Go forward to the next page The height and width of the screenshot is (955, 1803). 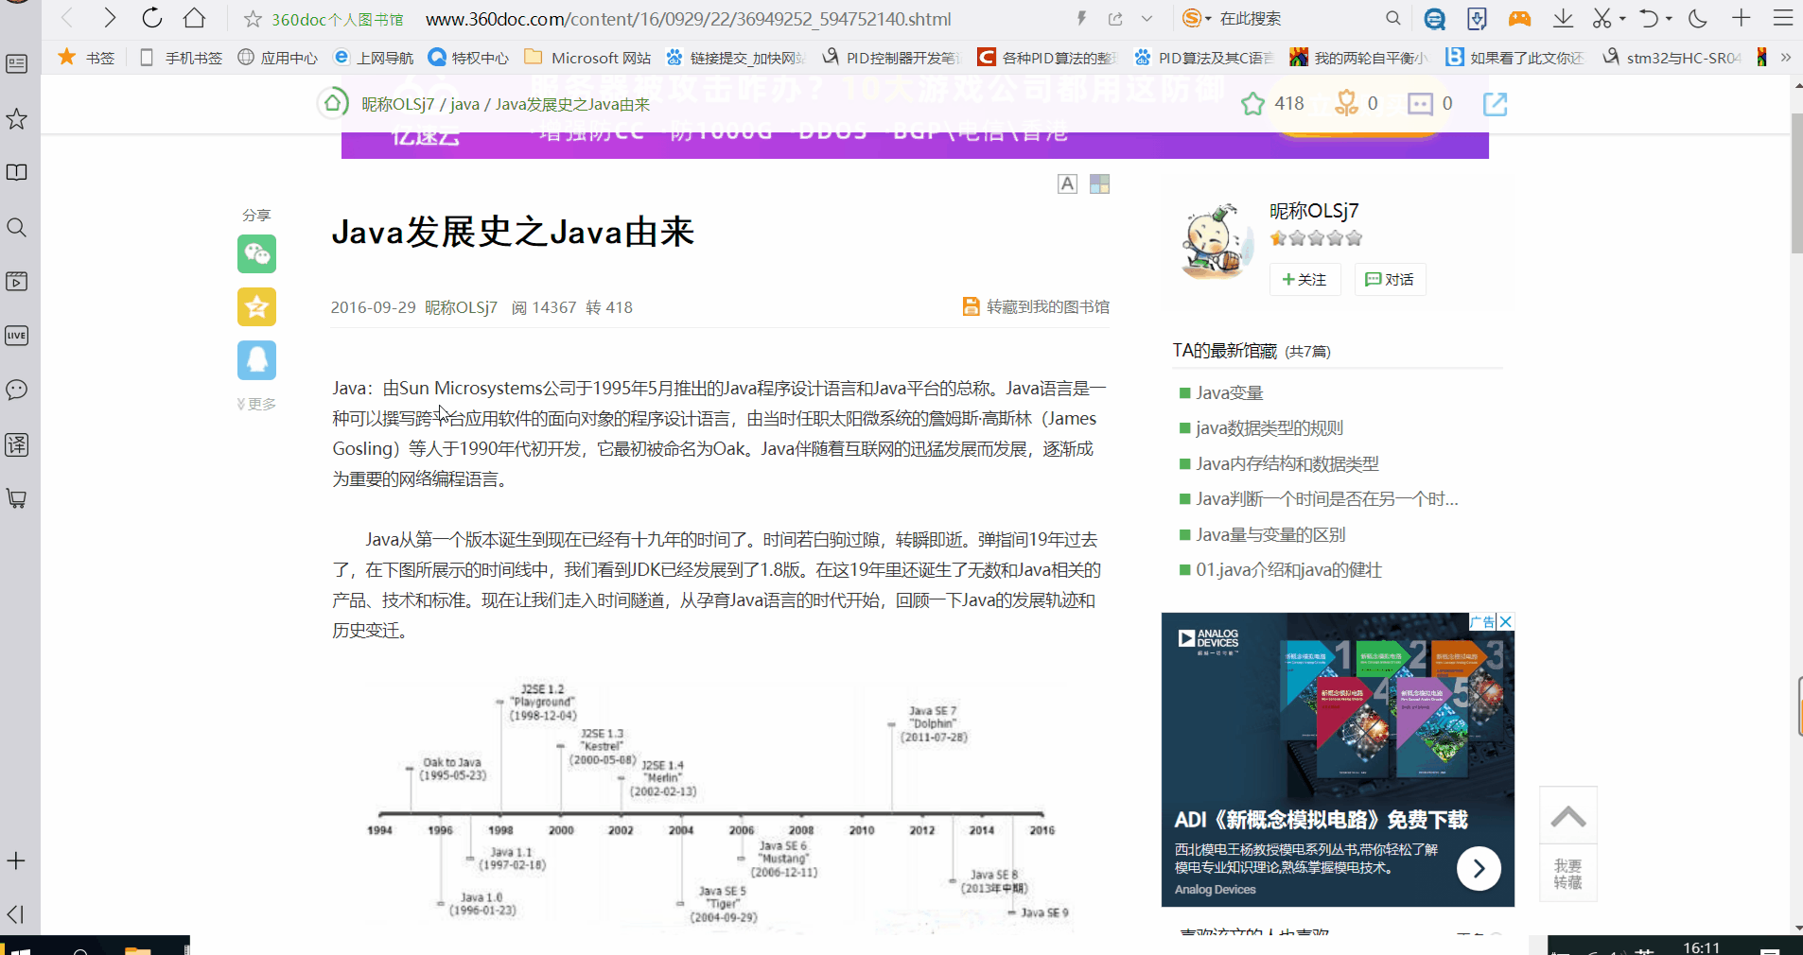tap(110, 18)
